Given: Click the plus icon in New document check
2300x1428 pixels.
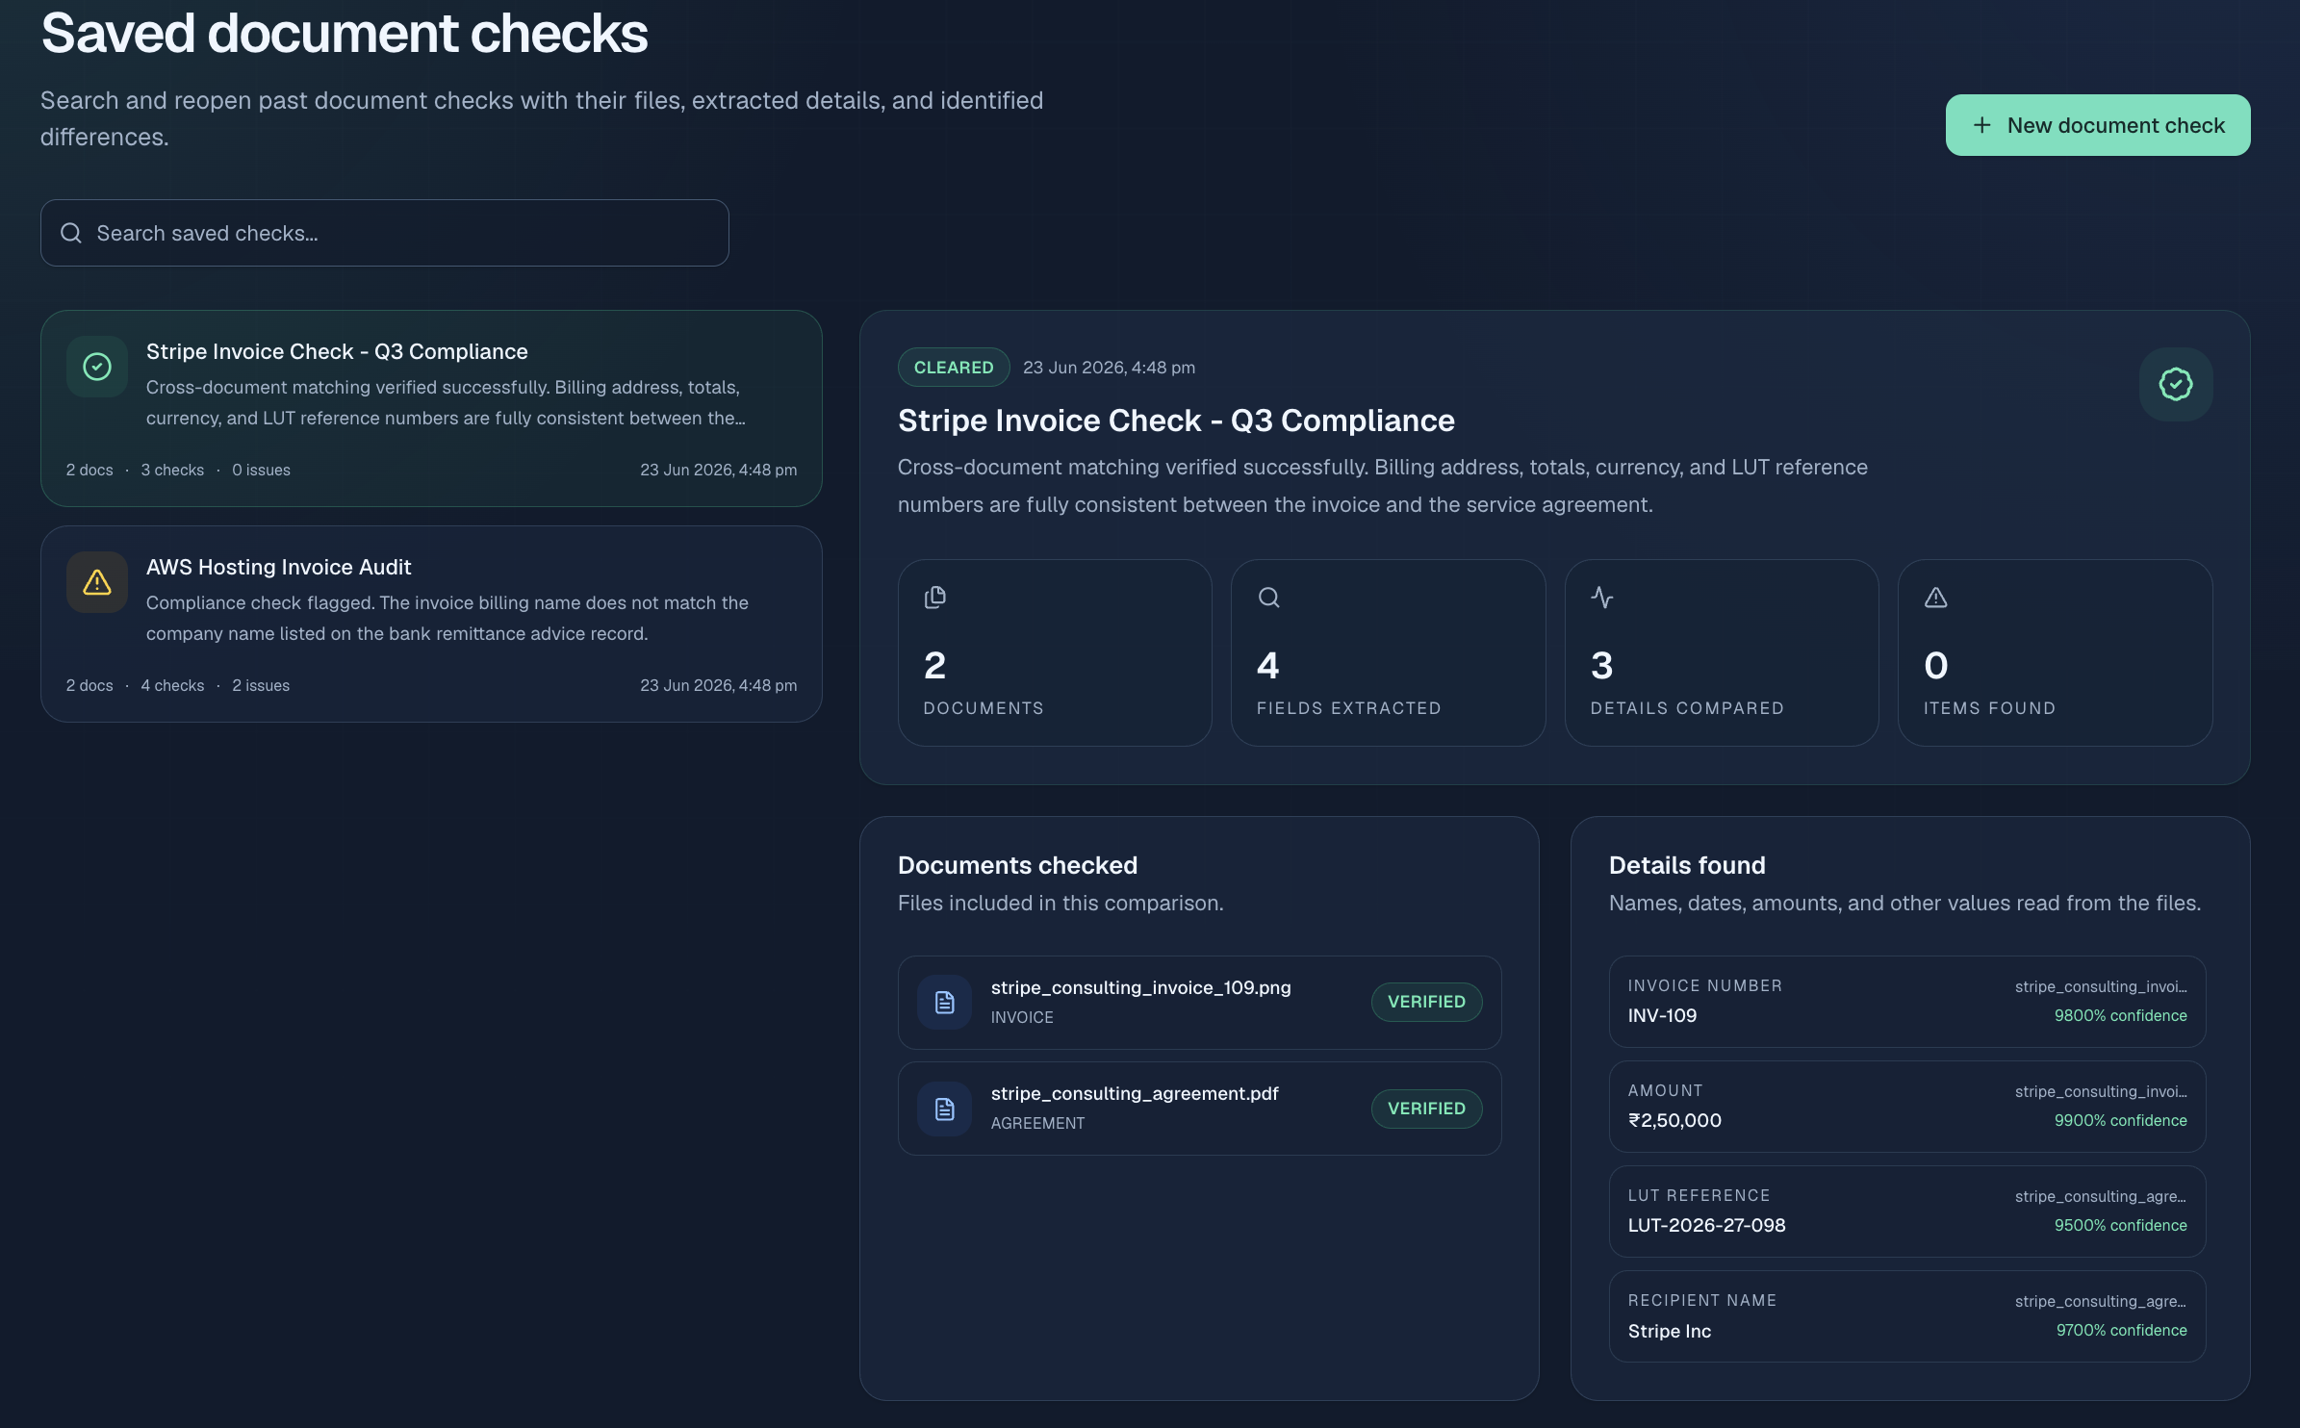Looking at the screenshot, I should pyautogui.click(x=1981, y=125).
